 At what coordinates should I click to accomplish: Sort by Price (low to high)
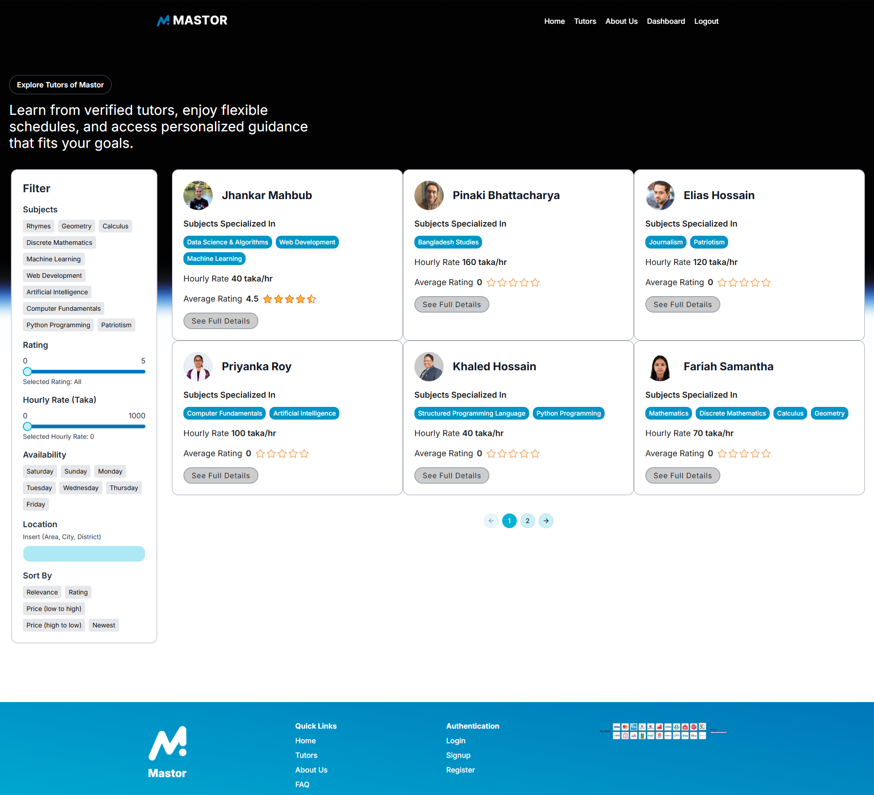pyautogui.click(x=54, y=609)
